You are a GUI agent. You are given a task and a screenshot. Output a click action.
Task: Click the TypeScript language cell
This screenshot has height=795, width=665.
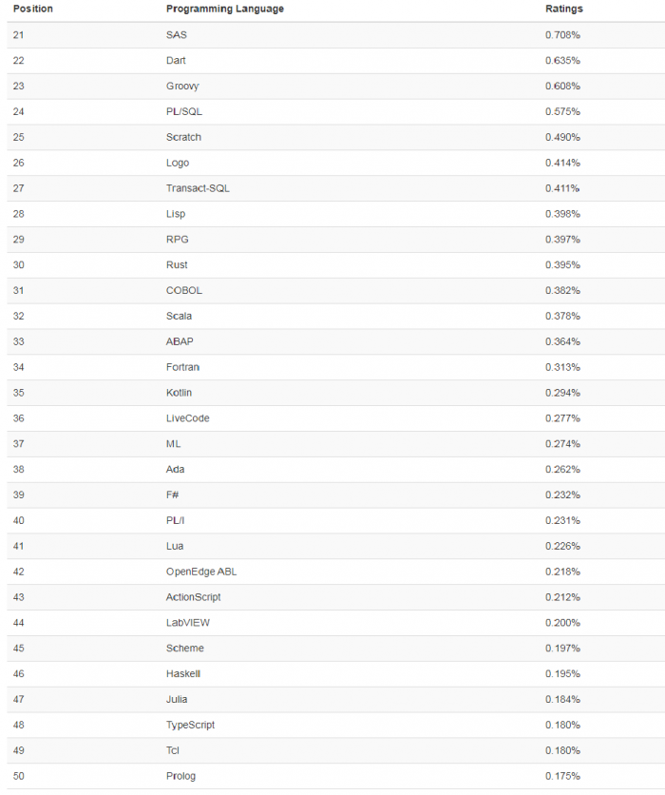click(x=190, y=725)
